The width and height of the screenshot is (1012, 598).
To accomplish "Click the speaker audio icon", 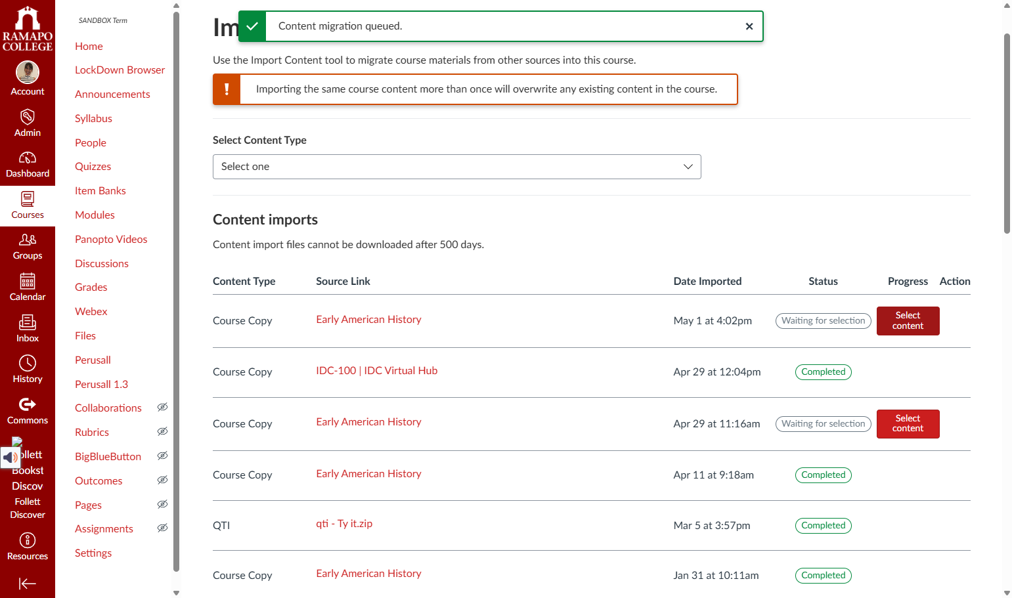I will [11, 458].
